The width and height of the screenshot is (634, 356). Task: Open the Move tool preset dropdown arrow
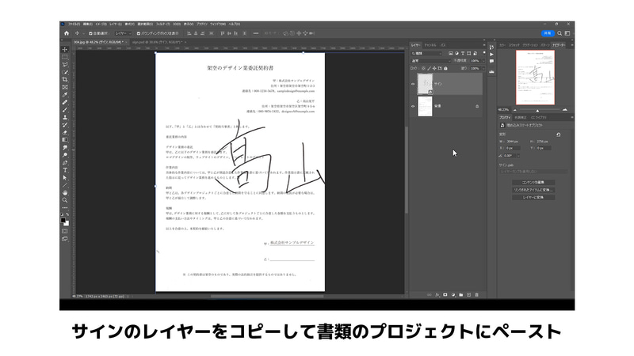pyautogui.click(x=83, y=33)
